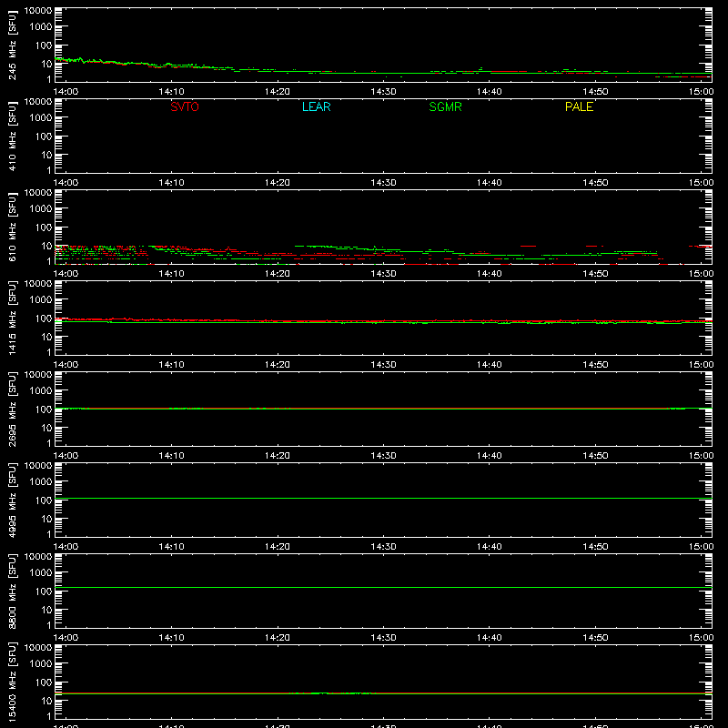Select the 245 MHz [SFU] axis title
This screenshot has width=728, height=728.
(13, 45)
